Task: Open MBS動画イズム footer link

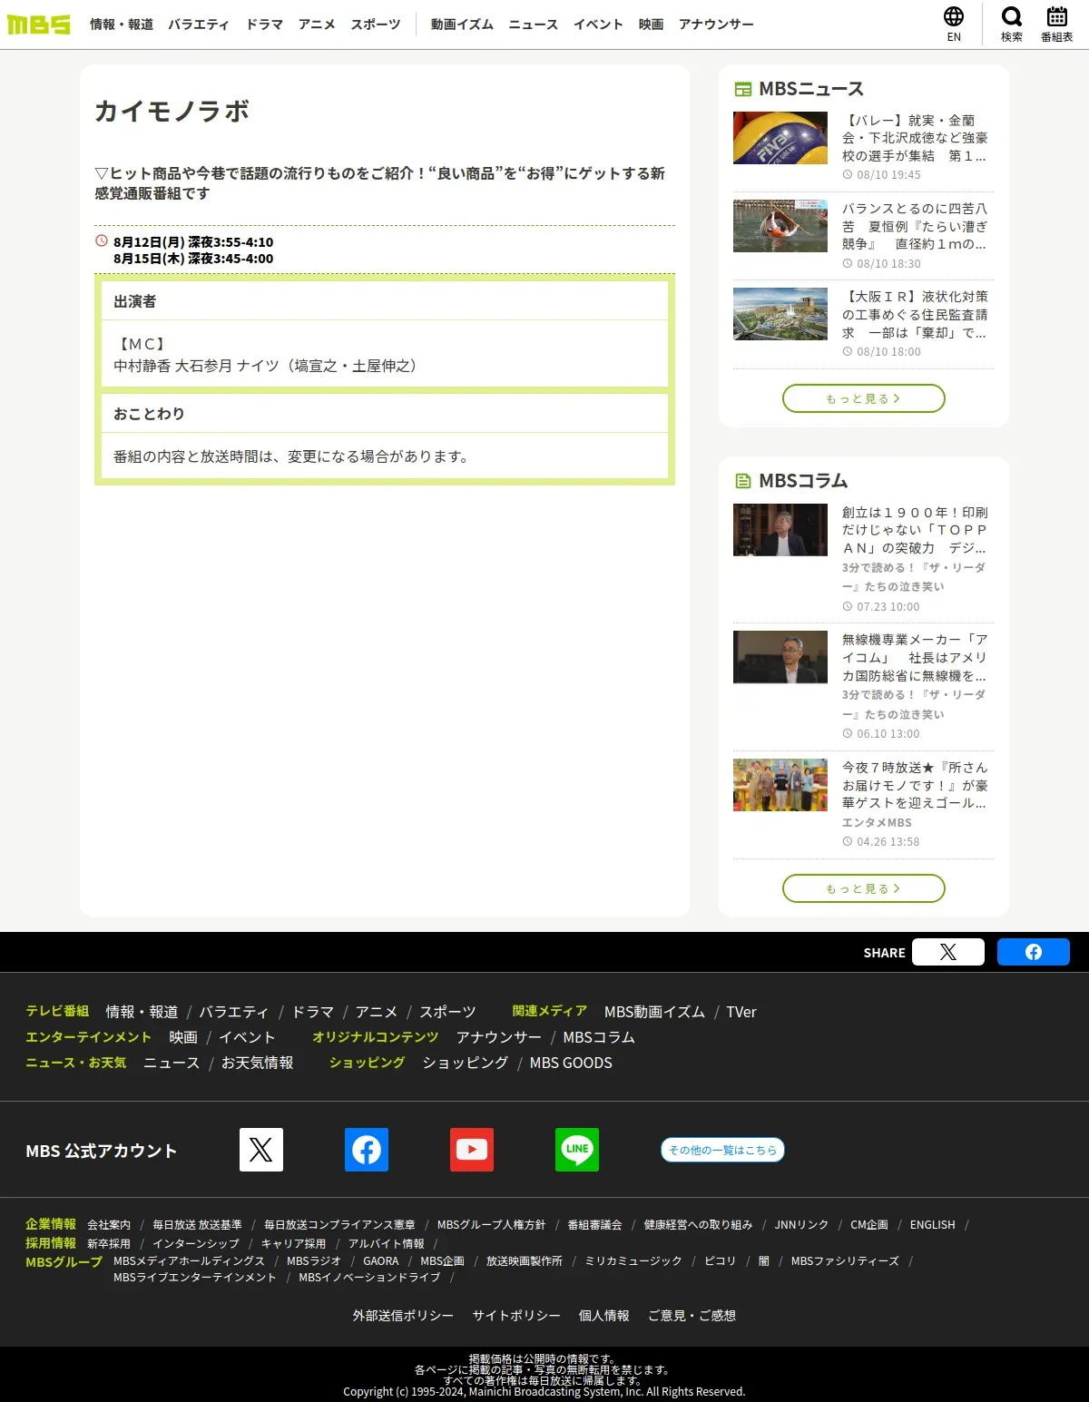Action: pos(654,1012)
